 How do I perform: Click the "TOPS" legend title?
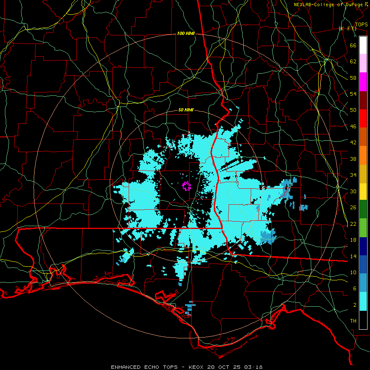[361, 25]
